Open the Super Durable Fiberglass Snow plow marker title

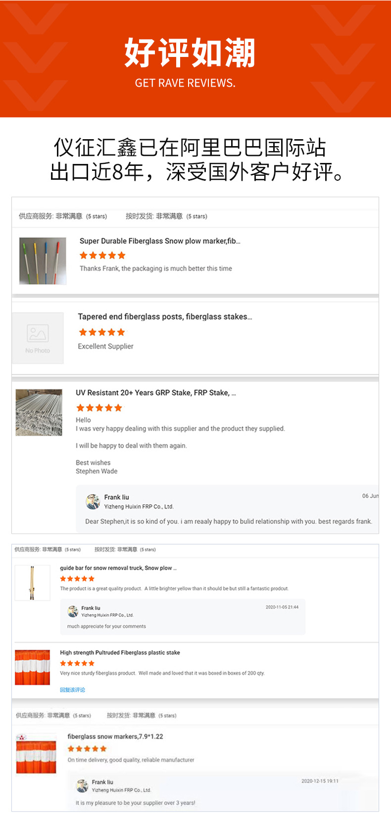160,241
